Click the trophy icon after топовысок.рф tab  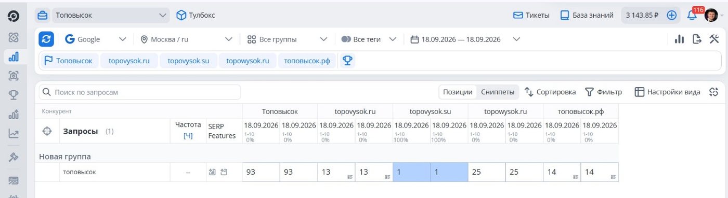(x=347, y=61)
